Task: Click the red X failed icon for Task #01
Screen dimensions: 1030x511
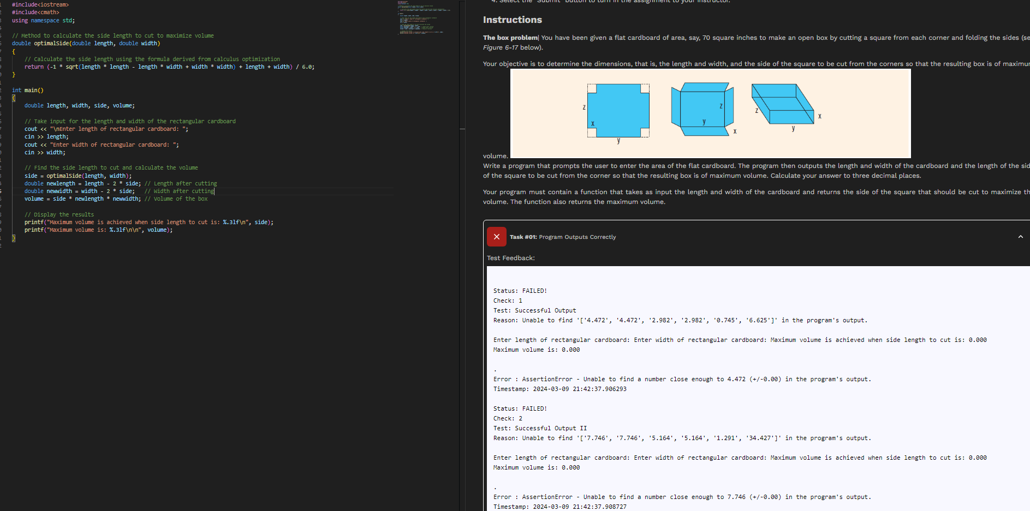Action: coord(496,237)
